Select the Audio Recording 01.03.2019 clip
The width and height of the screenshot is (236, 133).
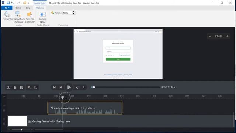pyautogui.click(x=85, y=108)
